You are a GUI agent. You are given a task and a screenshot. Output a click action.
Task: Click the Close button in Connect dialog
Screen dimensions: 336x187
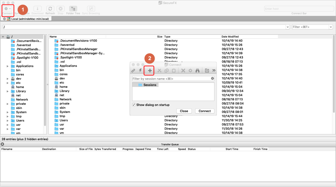tap(184, 111)
